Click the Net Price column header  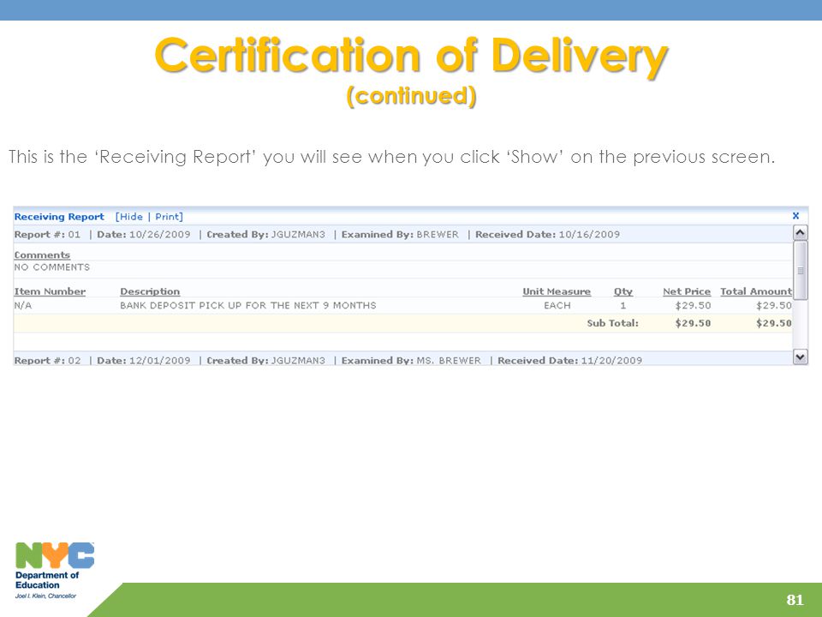coord(686,291)
